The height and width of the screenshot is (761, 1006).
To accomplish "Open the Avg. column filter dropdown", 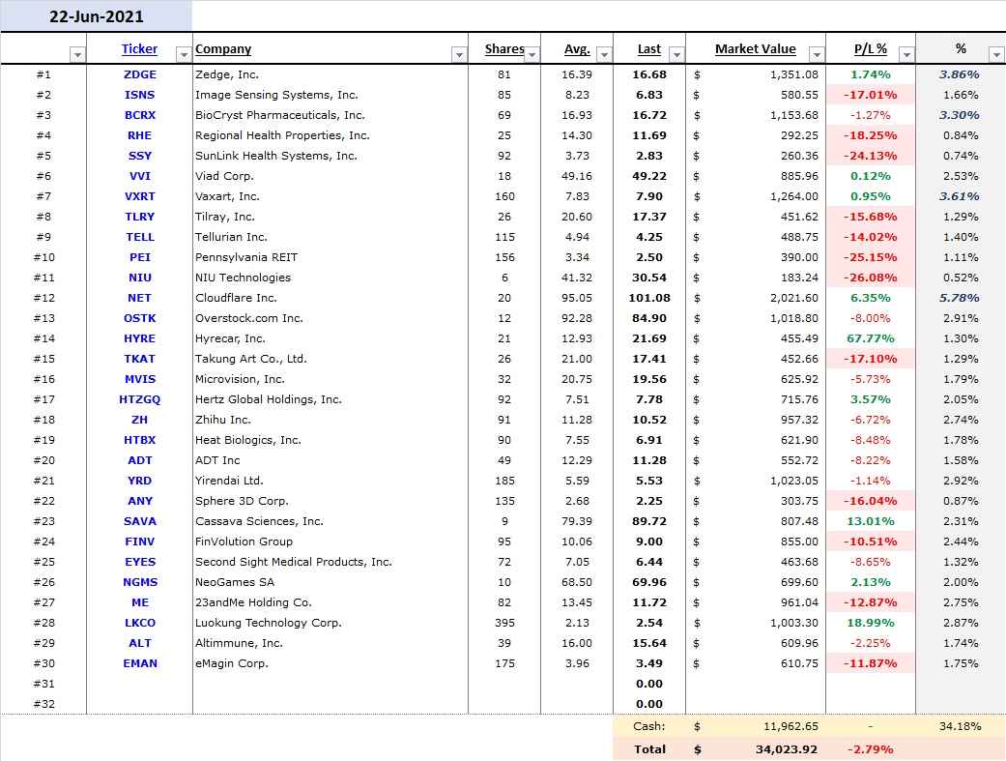I will pos(604,54).
